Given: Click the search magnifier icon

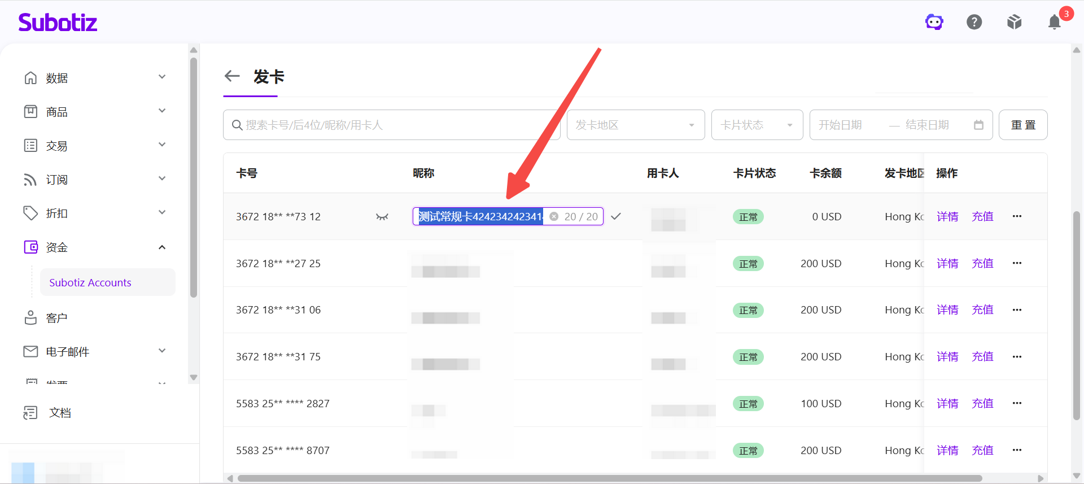Looking at the screenshot, I should coord(237,125).
